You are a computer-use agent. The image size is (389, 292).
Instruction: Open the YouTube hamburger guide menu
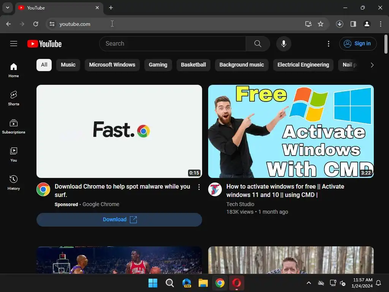pyautogui.click(x=14, y=44)
